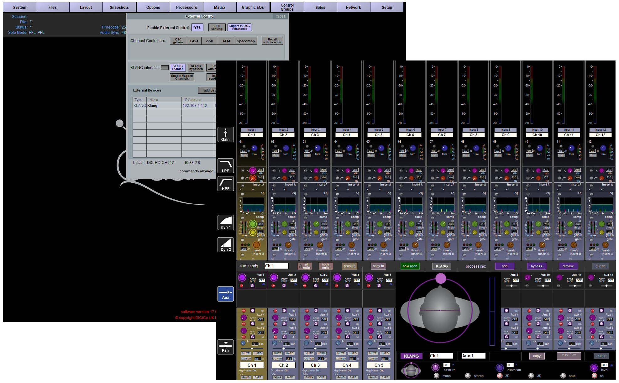This screenshot has height=383, width=619.
Task: Click the KLANG head position thumbnail icon
Action: (411, 370)
